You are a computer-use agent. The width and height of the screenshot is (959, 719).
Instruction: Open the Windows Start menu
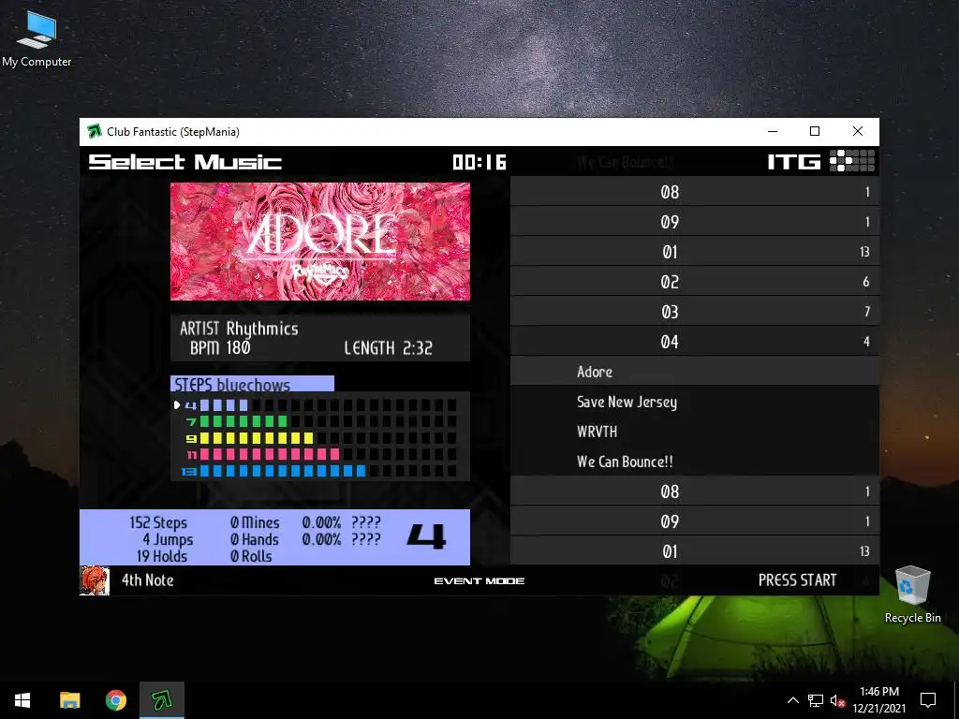pyautogui.click(x=22, y=700)
